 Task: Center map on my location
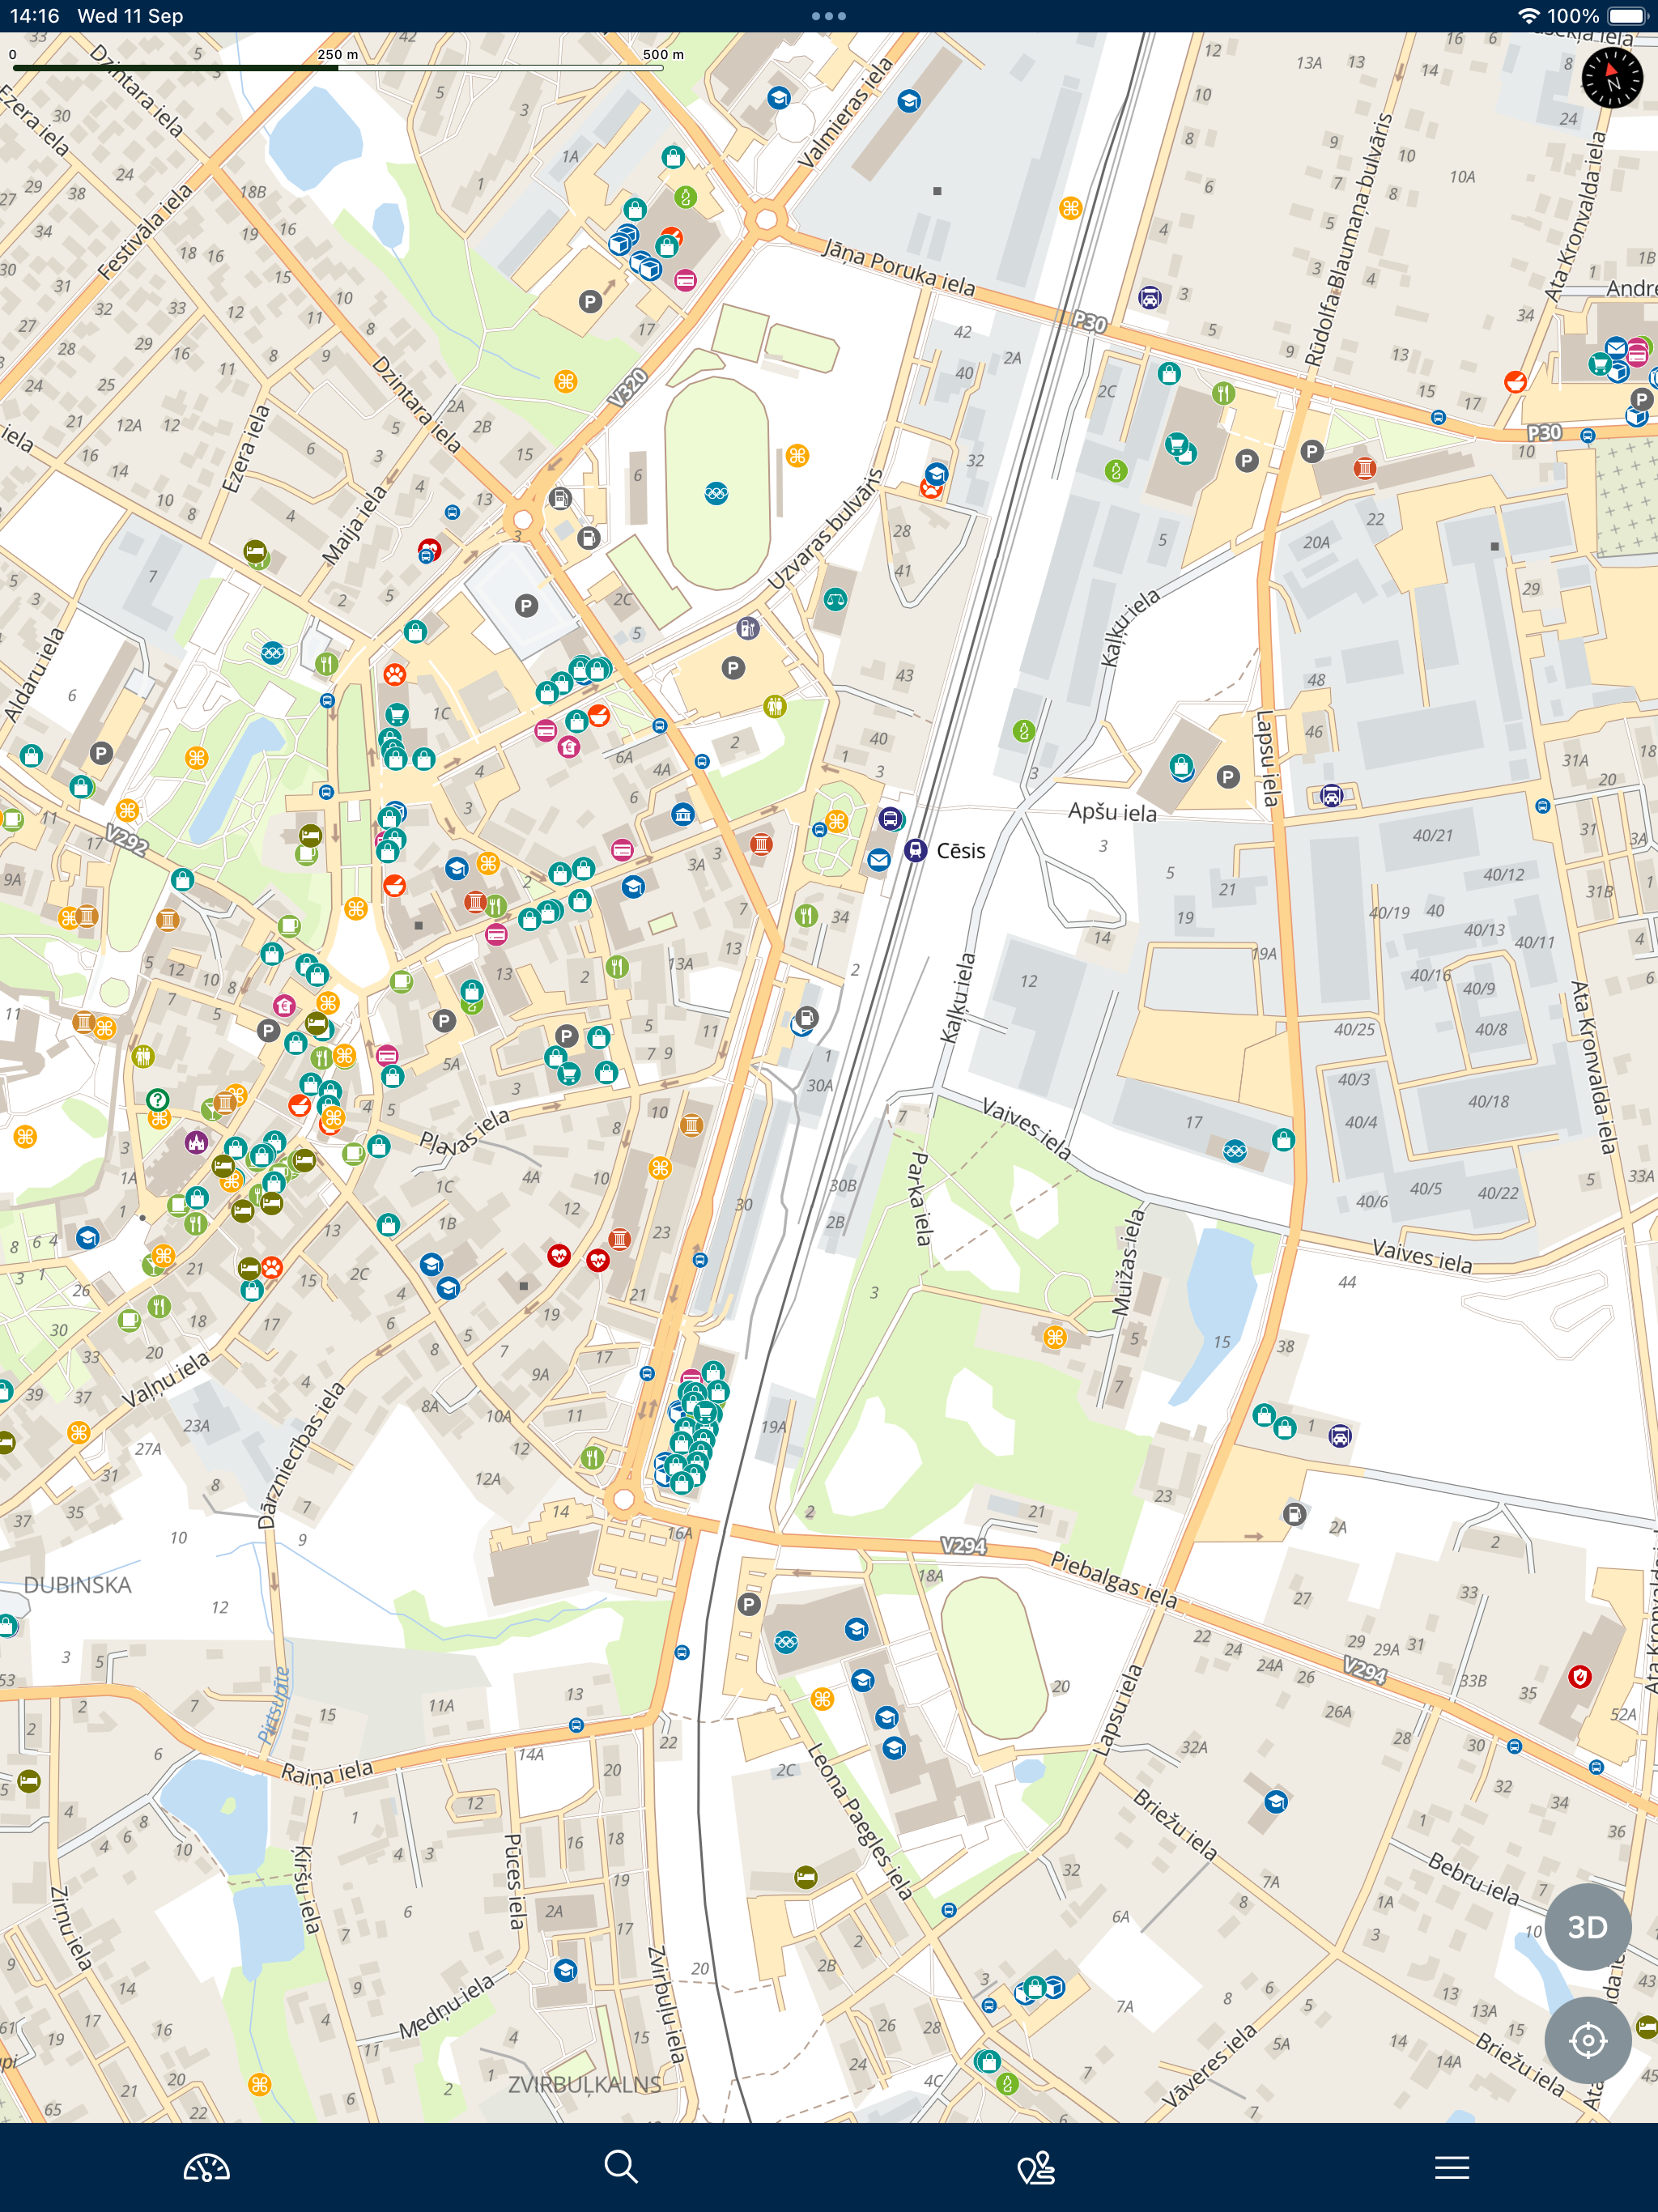(x=1588, y=2040)
